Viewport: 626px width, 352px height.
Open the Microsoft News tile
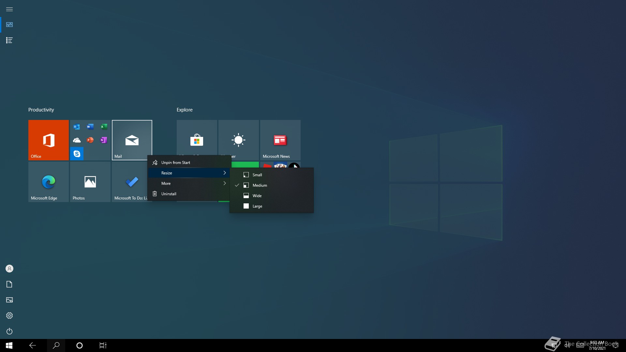coord(280,140)
